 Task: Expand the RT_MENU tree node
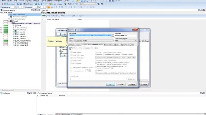tap(14, 34)
